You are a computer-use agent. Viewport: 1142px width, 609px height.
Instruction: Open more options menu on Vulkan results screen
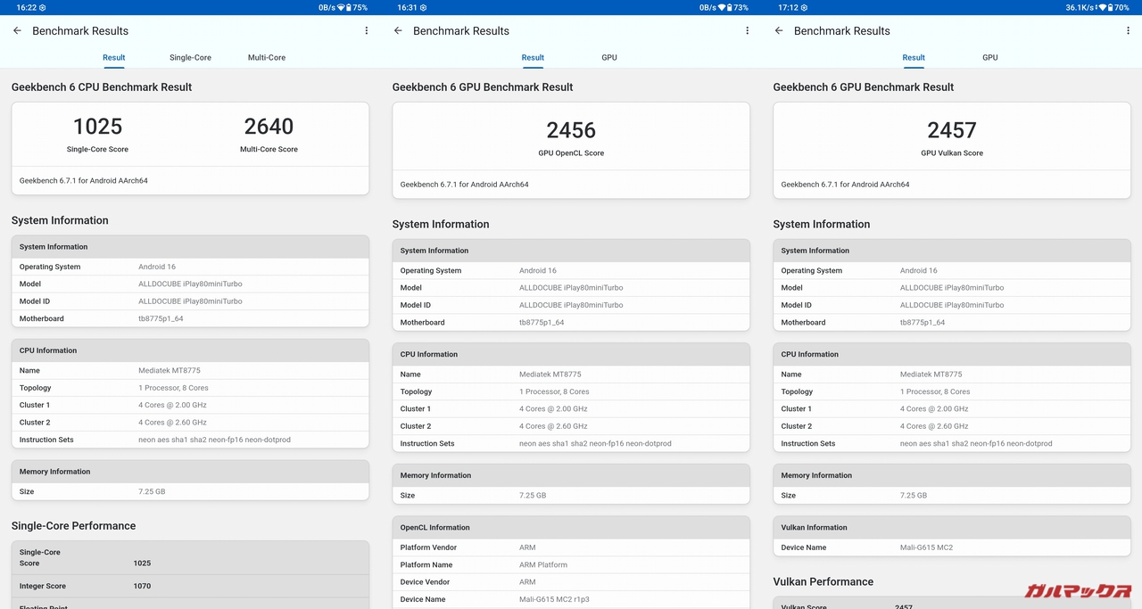[1129, 30]
